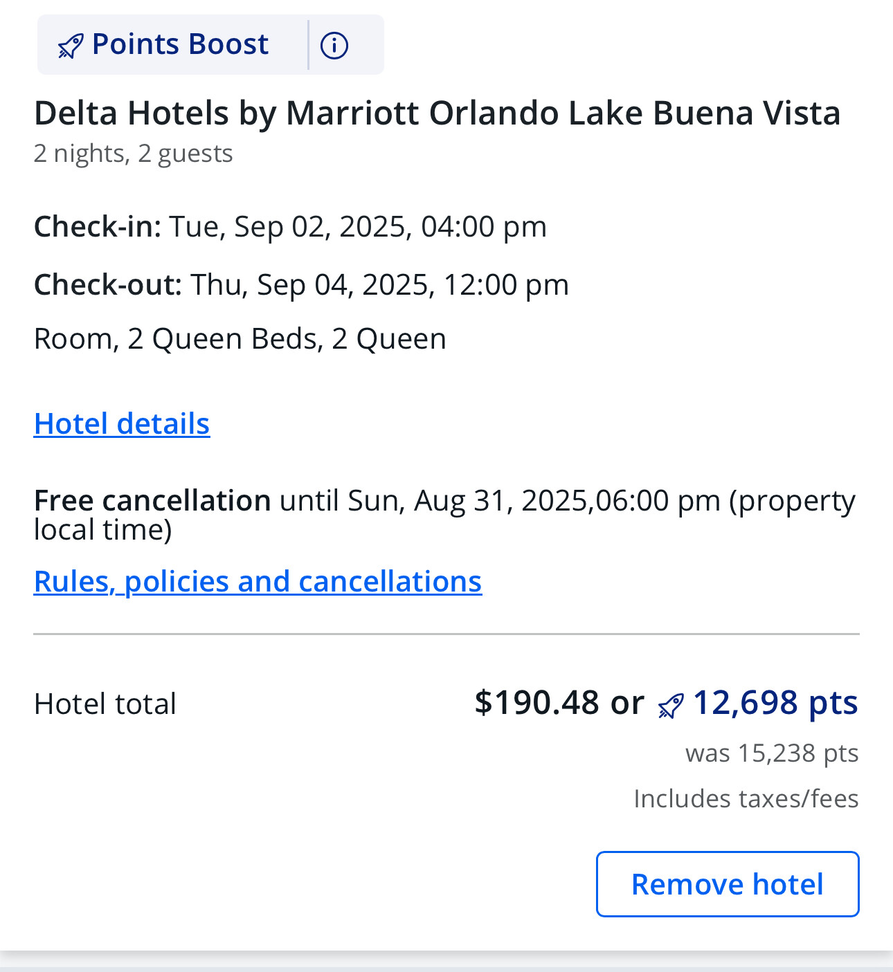Click the 2 nights, 2 guests text
The height and width of the screenshot is (972, 893).
point(133,153)
